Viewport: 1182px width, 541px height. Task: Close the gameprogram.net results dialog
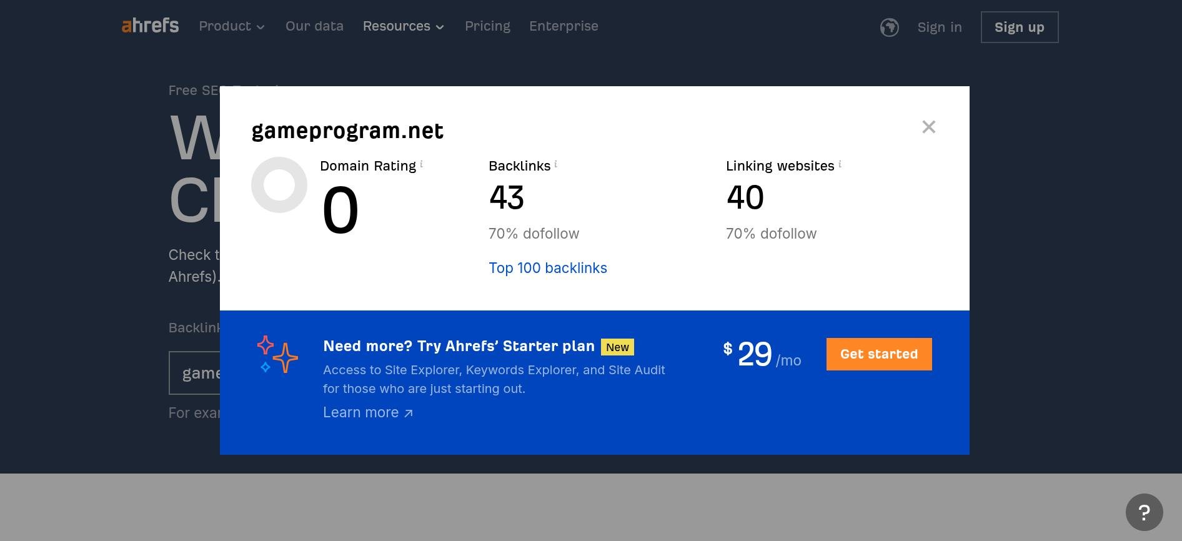tap(928, 127)
